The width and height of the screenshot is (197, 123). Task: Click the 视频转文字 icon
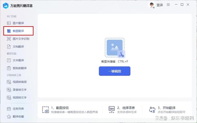(x=9, y=98)
